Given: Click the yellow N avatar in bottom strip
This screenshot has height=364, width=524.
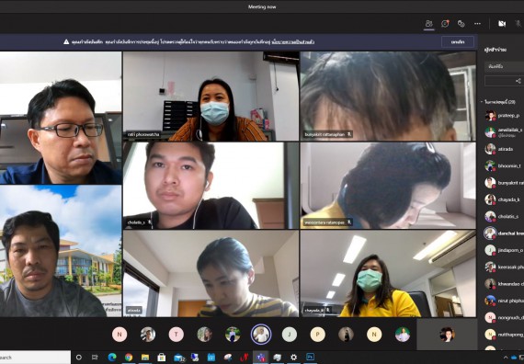Looking at the screenshot, I should coord(374,335).
